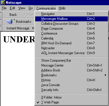Image resolution: width=109 pixels, height=106 pixels.
Task: Open History from the Communicator menu
Action: pos(72,80)
